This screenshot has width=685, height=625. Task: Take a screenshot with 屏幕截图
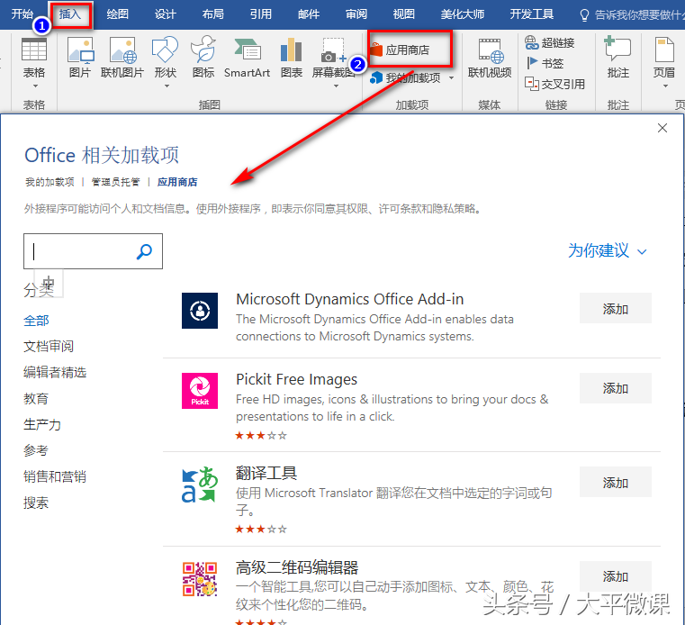(x=334, y=62)
